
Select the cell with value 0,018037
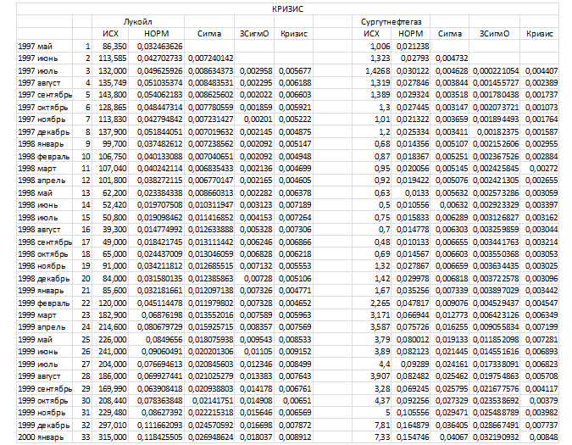point(254,437)
